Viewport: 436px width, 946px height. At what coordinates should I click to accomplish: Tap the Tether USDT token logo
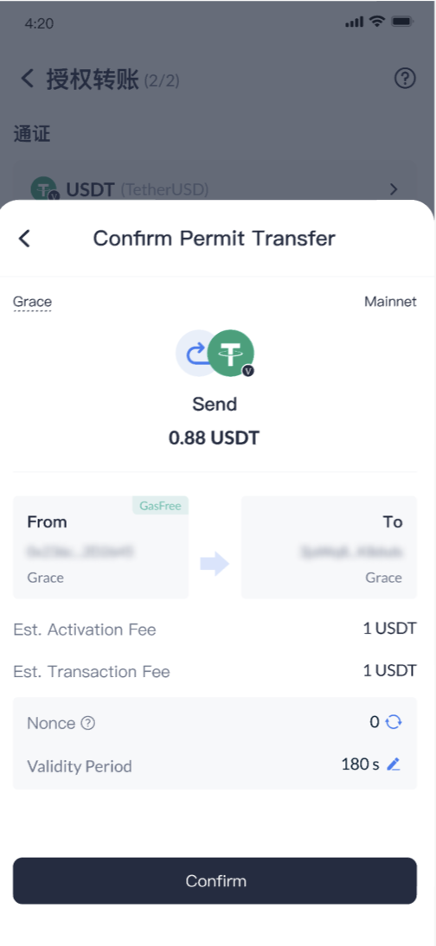pyautogui.click(x=231, y=353)
